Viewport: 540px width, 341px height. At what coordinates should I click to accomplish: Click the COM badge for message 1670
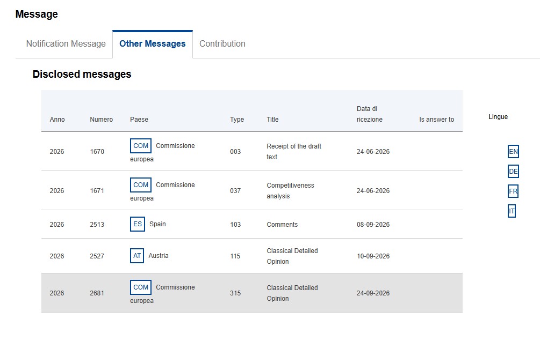(141, 146)
